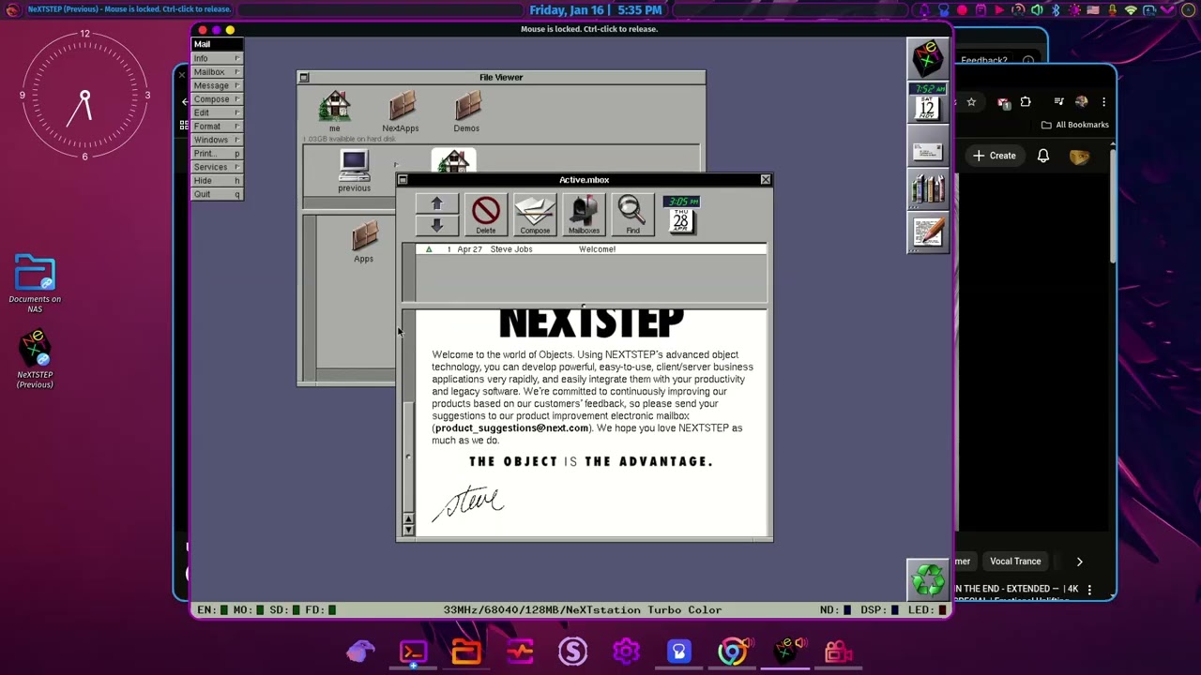The height and width of the screenshot is (675, 1201).
Task: Click the terminal icon in the taskbar
Action: pyautogui.click(x=413, y=652)
